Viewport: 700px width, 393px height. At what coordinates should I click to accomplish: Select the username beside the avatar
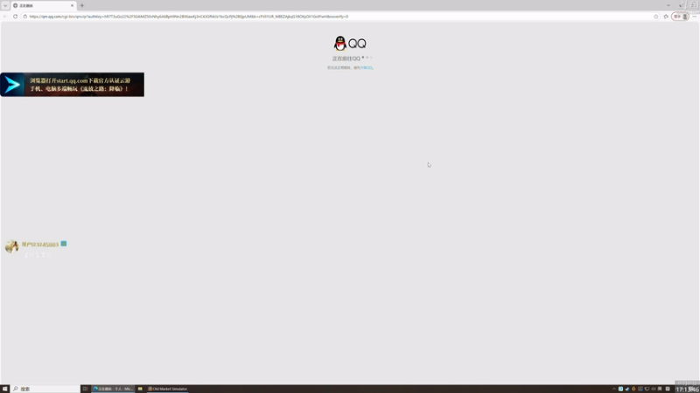point(40,245)
